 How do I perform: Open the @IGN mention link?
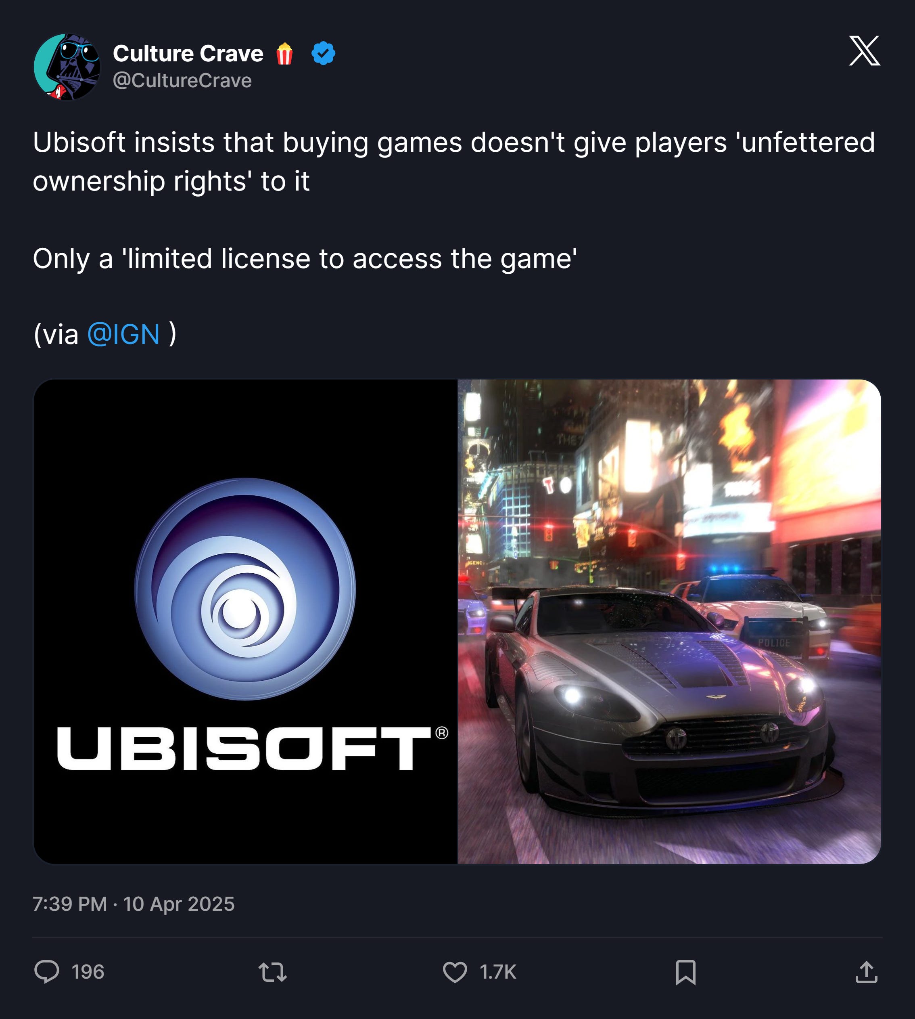pyautogui.click(x=123, y=334)
